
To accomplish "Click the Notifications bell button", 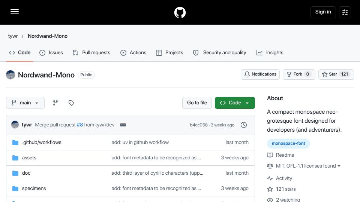I will pyautogui.click(x=260, y=74).
